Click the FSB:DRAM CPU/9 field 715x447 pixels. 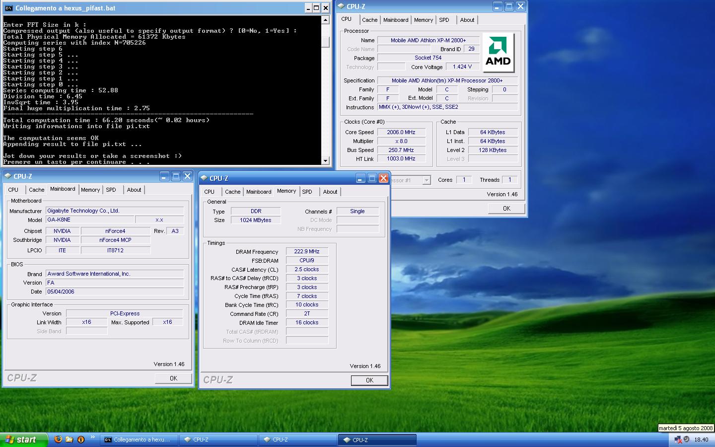[307, 260]
